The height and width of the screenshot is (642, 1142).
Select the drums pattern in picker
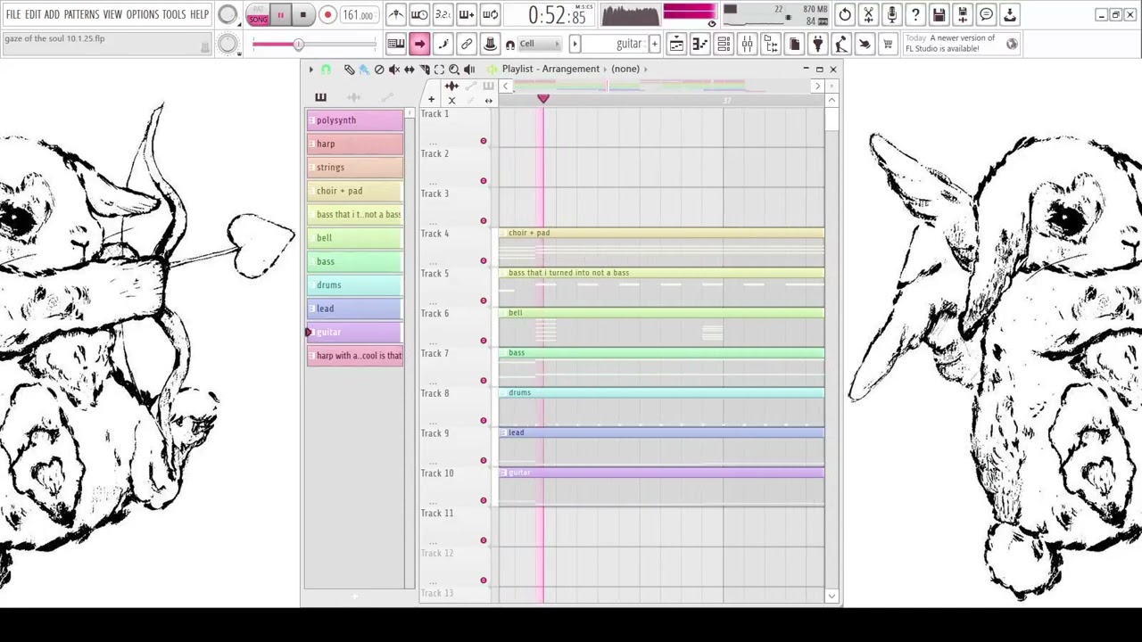[354, 285]
